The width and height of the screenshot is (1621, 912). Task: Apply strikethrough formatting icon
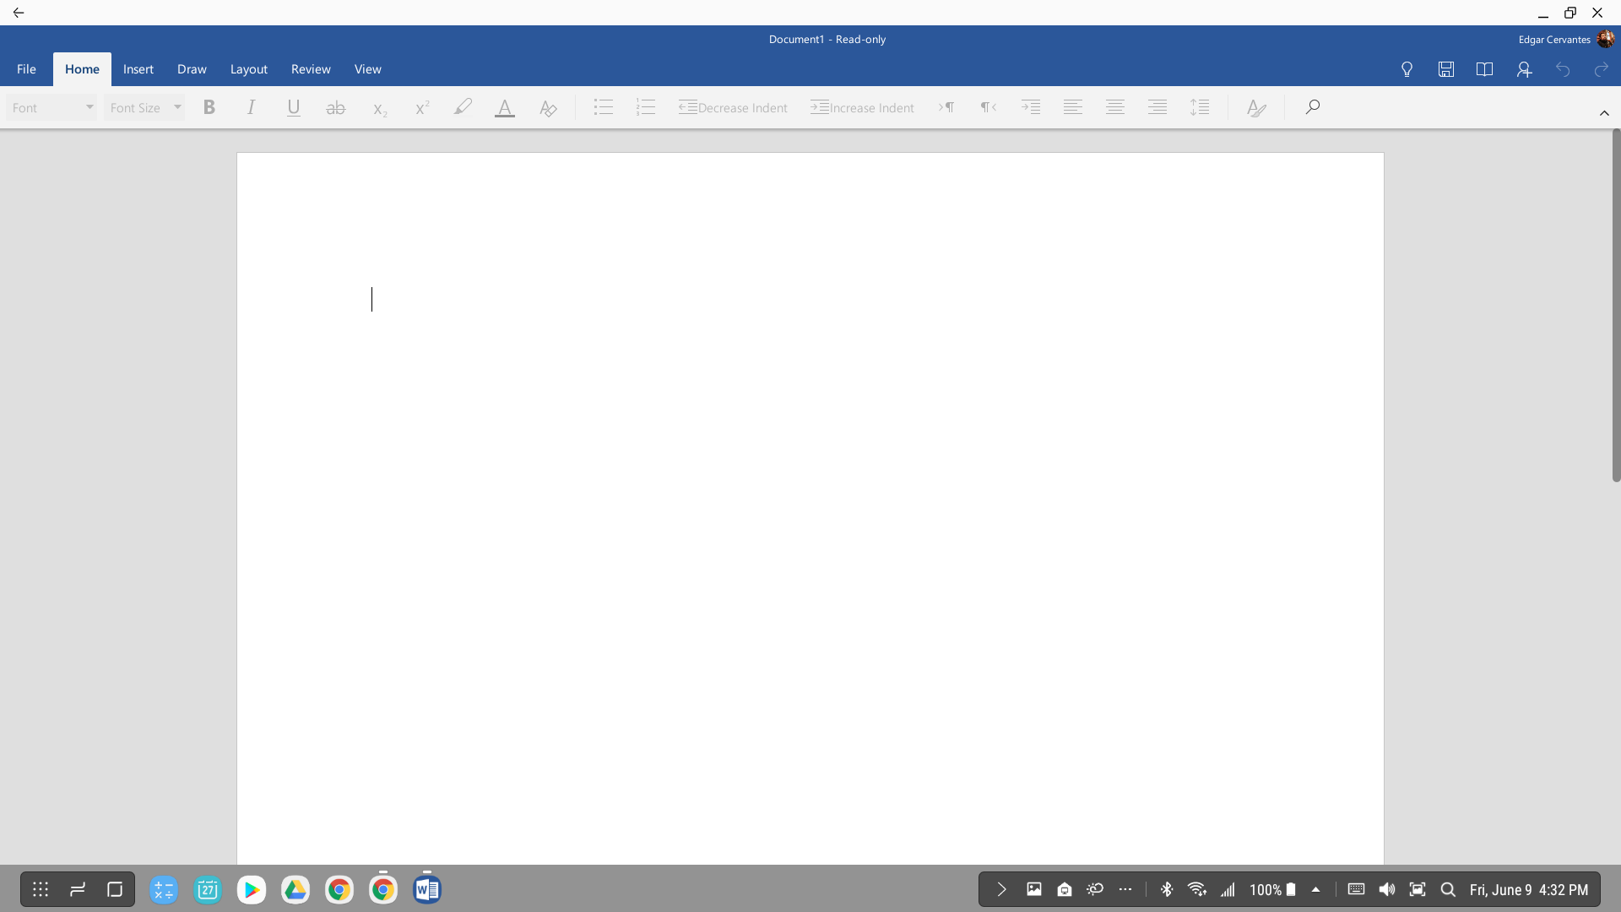(x=335, y=107)
